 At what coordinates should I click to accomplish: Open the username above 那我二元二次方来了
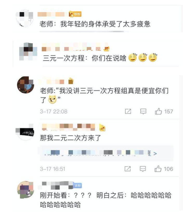pyautogui.click(x=68, y=127)
